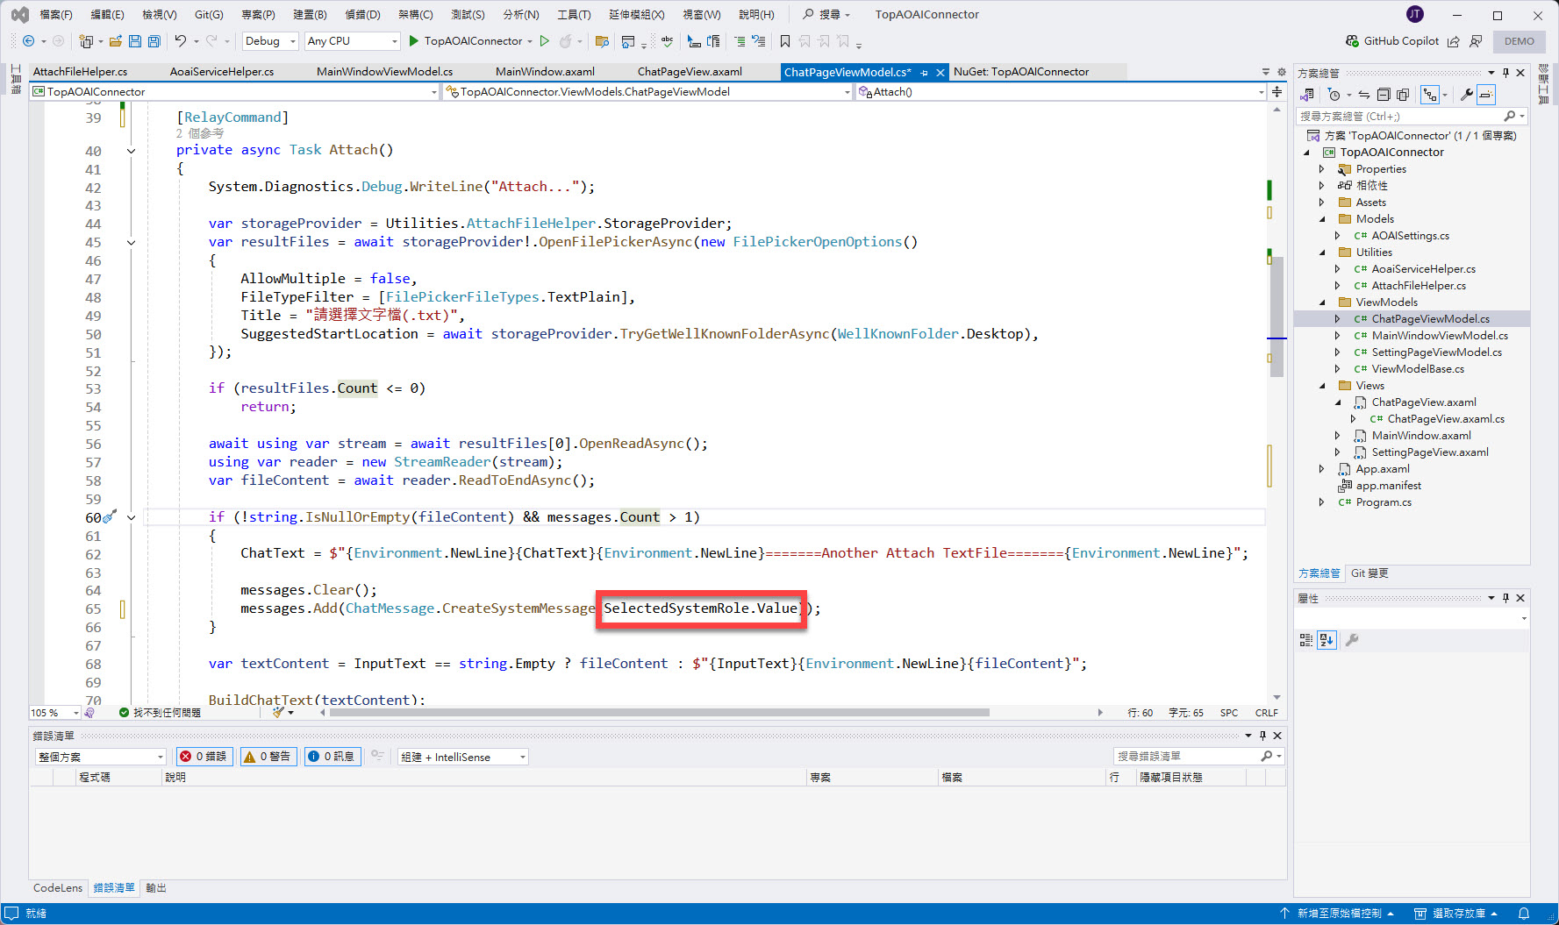
Task: Switch to the Git 變更 tab
Action: coord(1369,573)
